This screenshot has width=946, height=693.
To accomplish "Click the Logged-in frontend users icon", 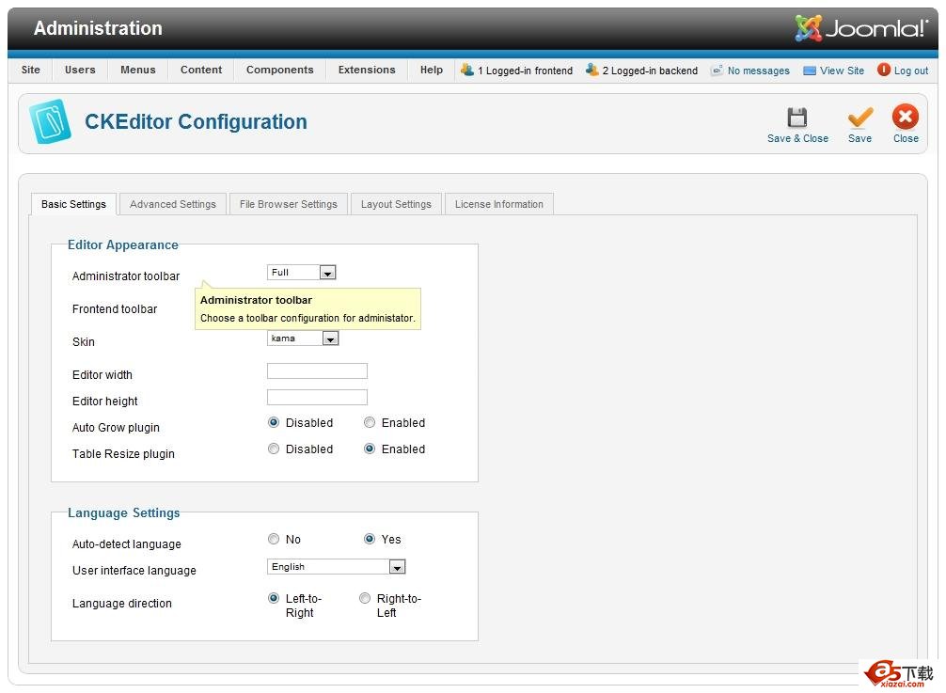I will (466, 71).
